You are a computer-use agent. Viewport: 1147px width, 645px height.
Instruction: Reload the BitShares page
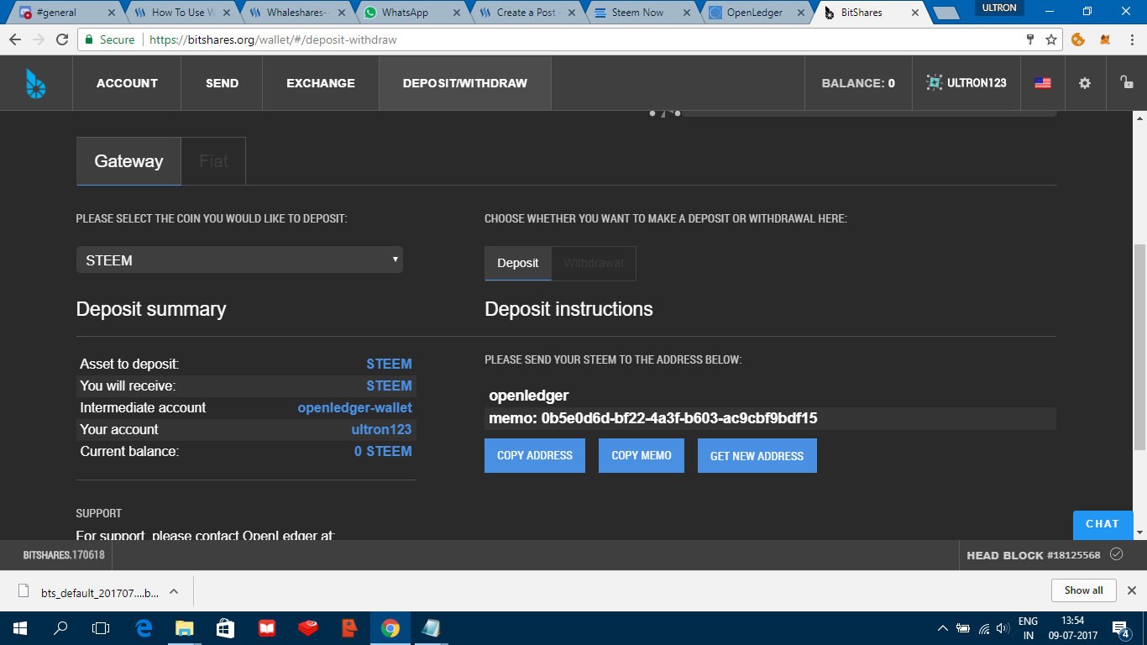coord(62,39)
